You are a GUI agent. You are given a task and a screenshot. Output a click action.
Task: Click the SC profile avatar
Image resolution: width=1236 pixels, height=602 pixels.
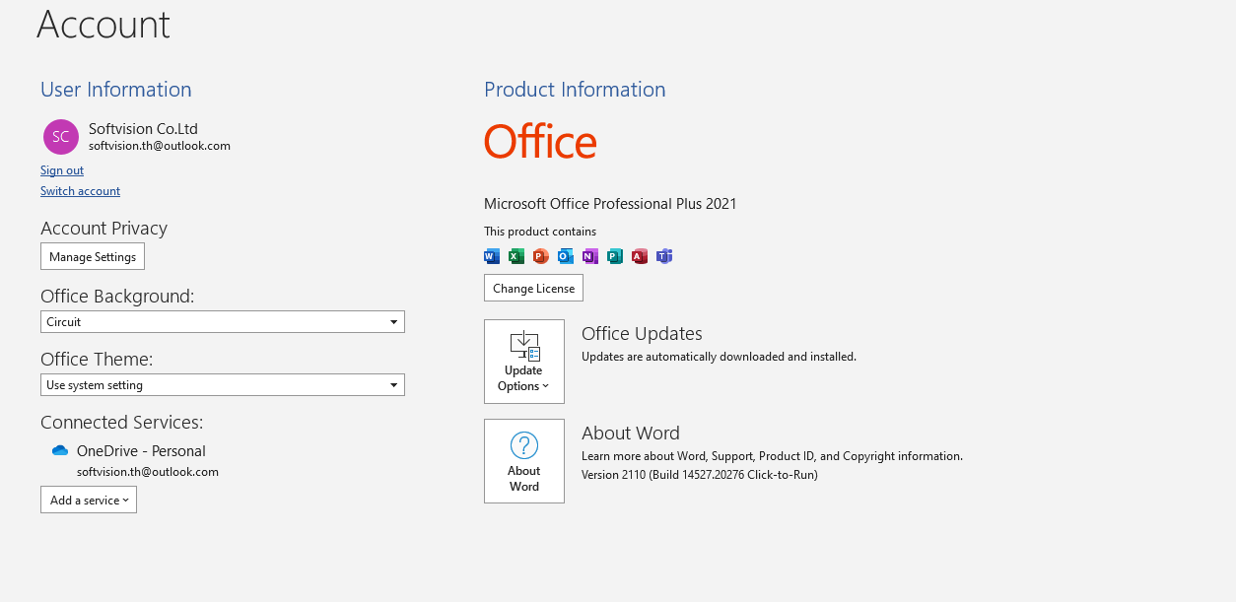60,137
